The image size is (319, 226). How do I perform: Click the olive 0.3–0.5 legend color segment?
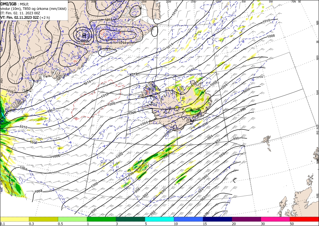pyautogui.click(x=43, y=219)
